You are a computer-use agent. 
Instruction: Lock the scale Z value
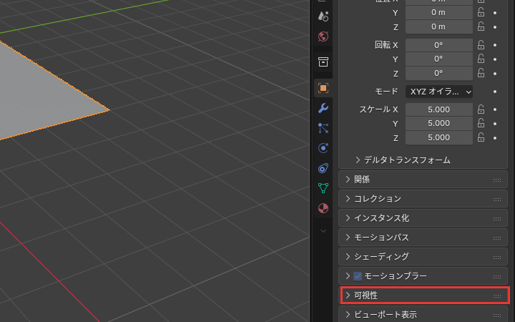[x=481, y=137]
